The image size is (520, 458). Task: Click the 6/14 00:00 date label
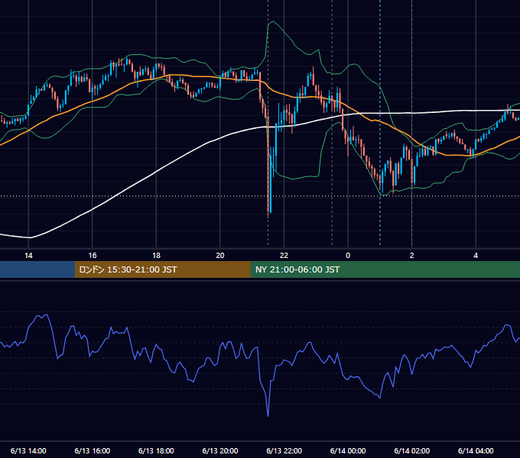(x=348, y=450)
